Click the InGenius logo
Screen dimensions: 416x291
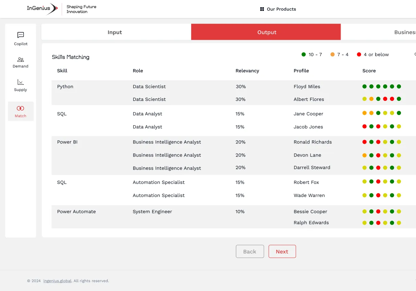[42, 9]
